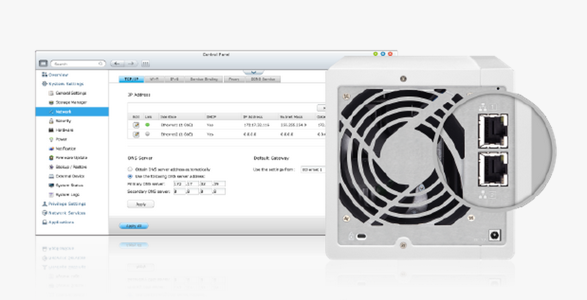Go back with the left arrow button
587x300 pixels.
(117, 63)
